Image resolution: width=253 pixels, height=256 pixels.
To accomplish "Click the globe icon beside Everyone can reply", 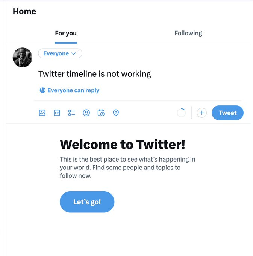I will [x=42, y=90].
